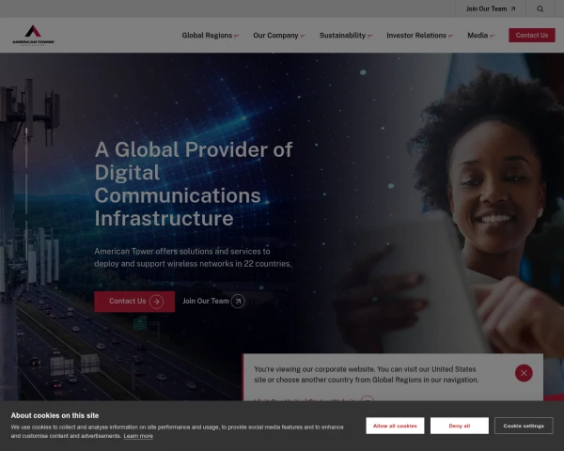
Task: Click the 'You're viewing our corporate website' message
Action: (x=367, y=374)
